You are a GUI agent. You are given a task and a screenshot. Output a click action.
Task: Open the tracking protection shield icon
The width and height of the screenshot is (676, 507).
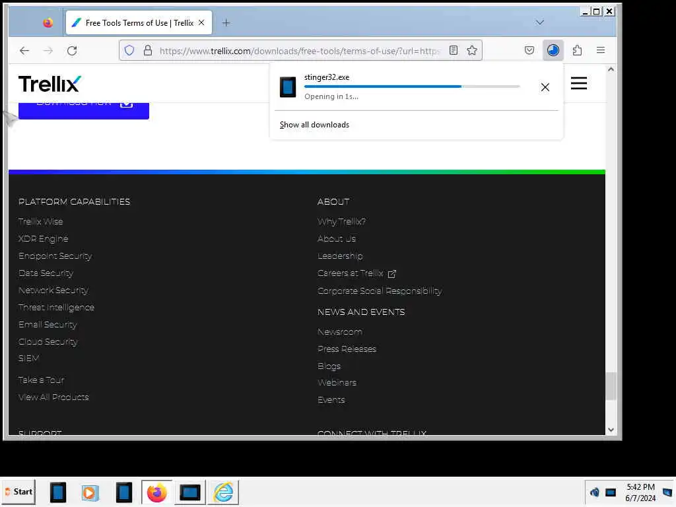[x=129, y=50]
